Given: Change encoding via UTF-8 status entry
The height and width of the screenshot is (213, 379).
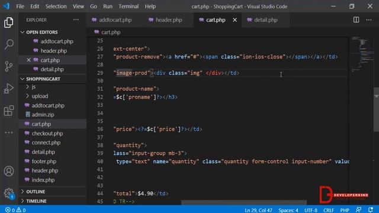Looking at the screenshot, I should click(x=310, y=210).
